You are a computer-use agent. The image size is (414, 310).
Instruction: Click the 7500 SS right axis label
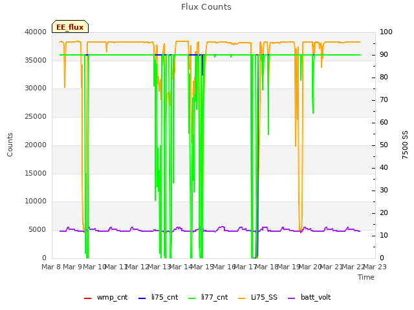(x=405, y=145)
